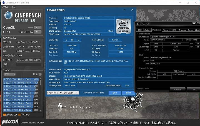
Task: Click the Memory Clock value 1800.4 MHz
Action: click(70, 86)
